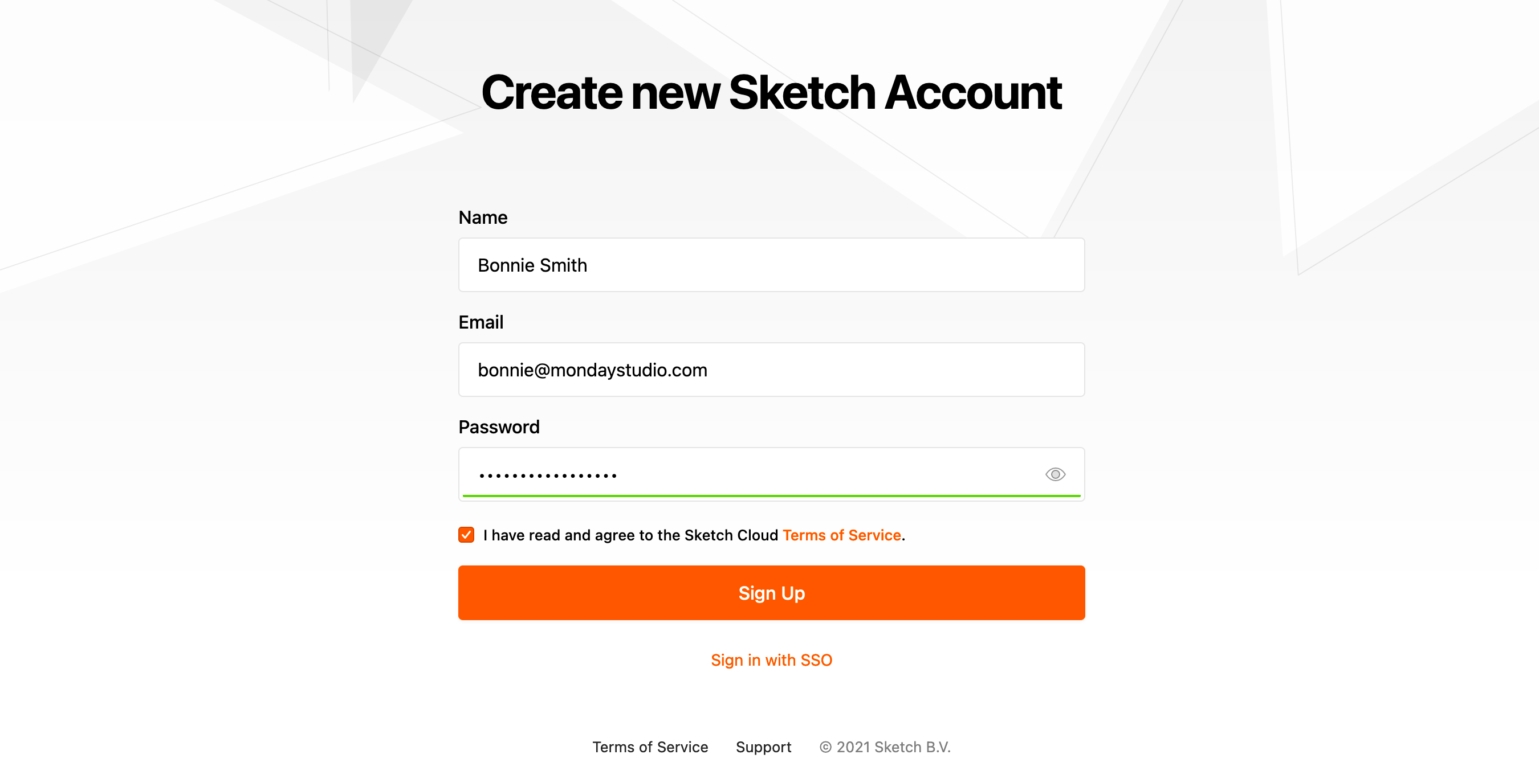The width and height of the screenshot is (1539, 779).
Task: Click the Create new Sketch Account heading
Action: coord(771,92)
